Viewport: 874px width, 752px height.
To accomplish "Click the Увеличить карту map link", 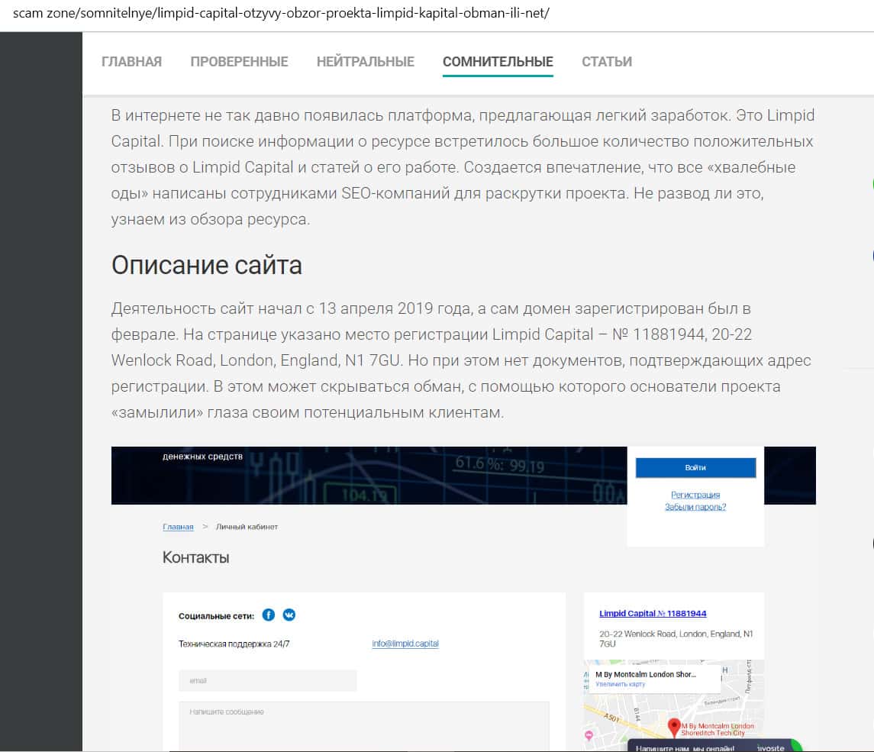I will (620, 684).
